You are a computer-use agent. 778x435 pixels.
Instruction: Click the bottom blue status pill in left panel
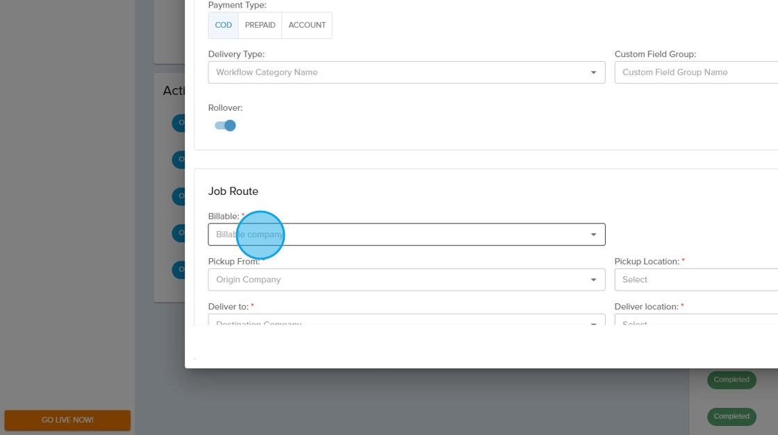pyautogui.click(x=179, y=269)
